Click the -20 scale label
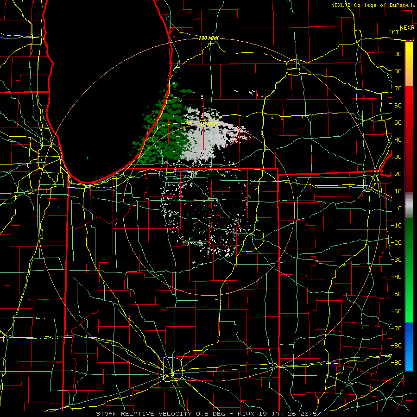 point(396,243)
